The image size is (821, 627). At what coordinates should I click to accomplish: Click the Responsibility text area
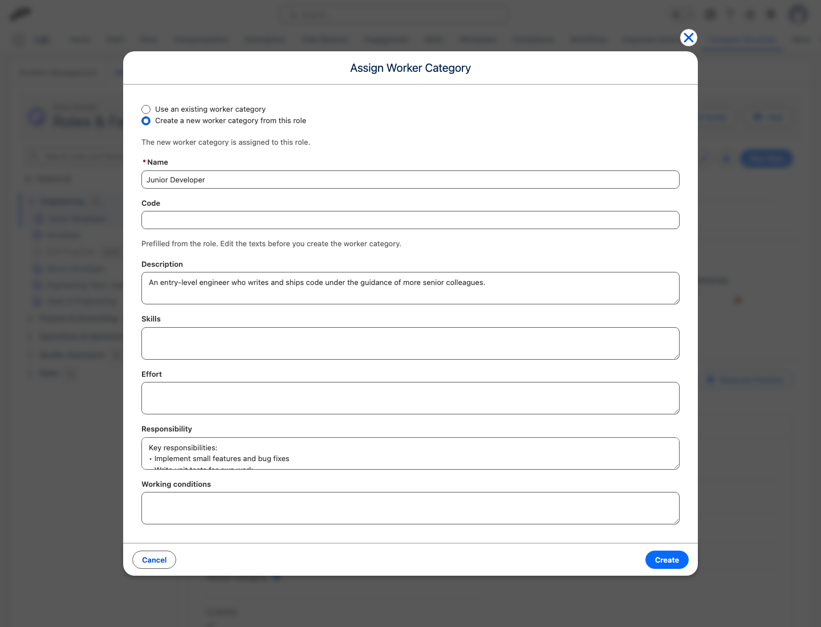tap(410, 453)
